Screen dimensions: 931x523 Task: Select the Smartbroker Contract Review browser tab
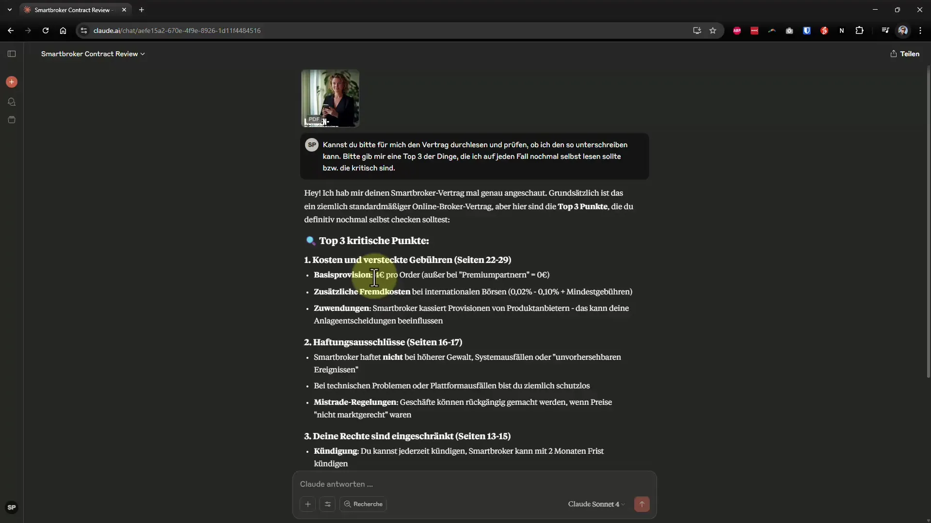(75, 10)
